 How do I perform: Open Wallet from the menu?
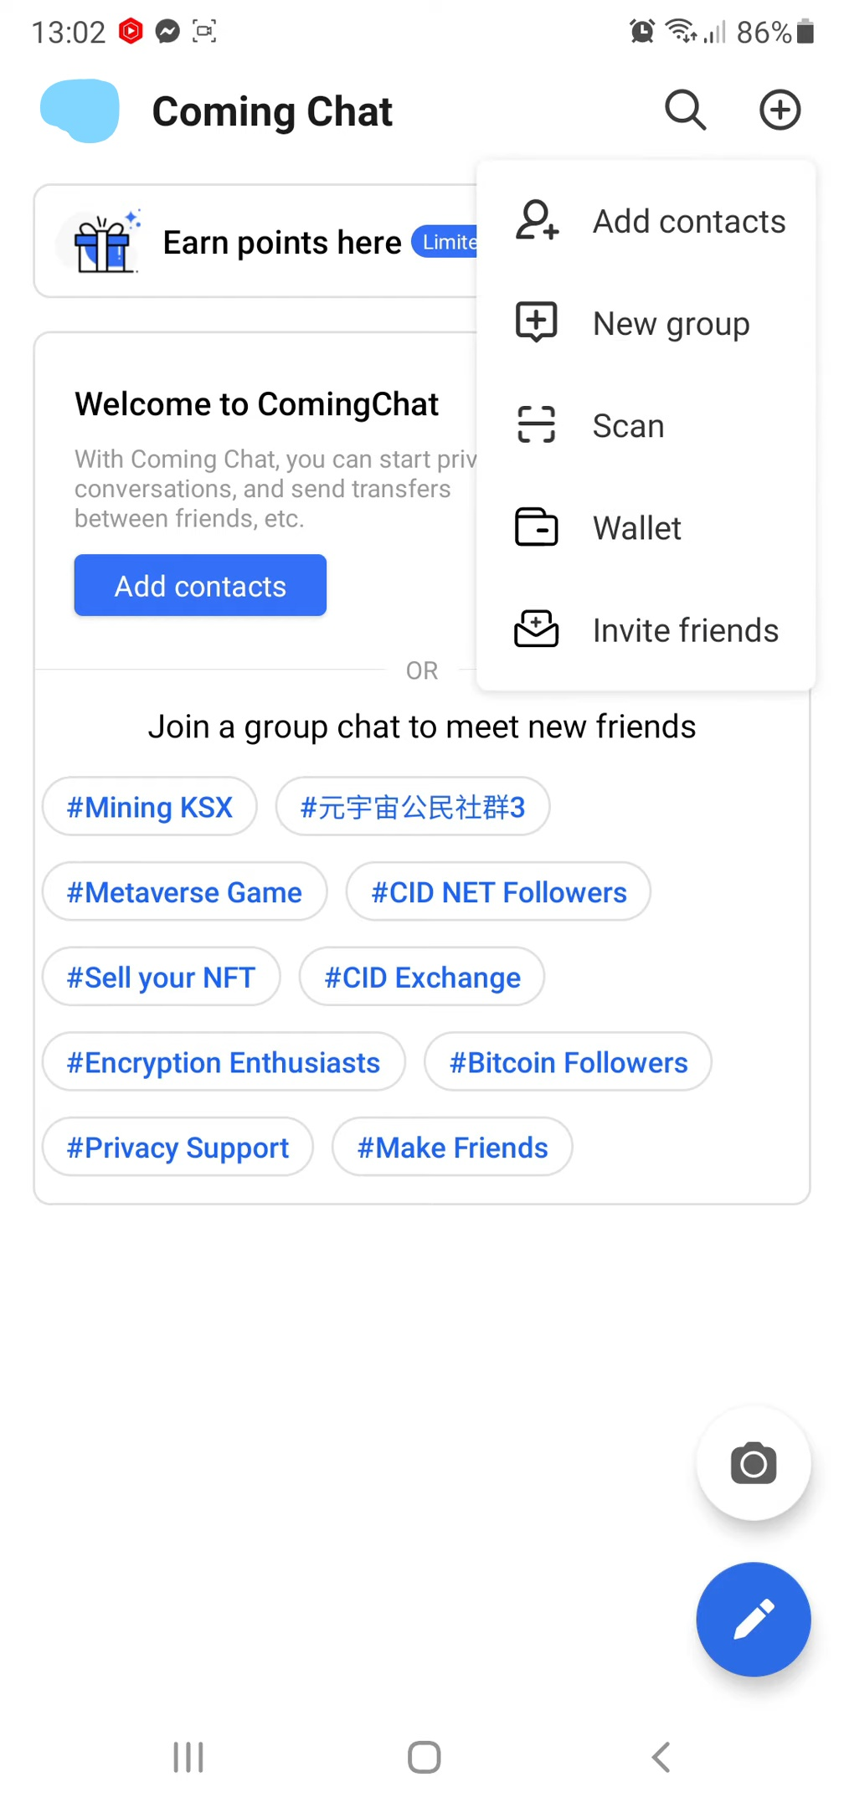(636, 528)
